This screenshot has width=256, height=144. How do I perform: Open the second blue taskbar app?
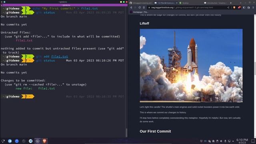click(17, 141)
